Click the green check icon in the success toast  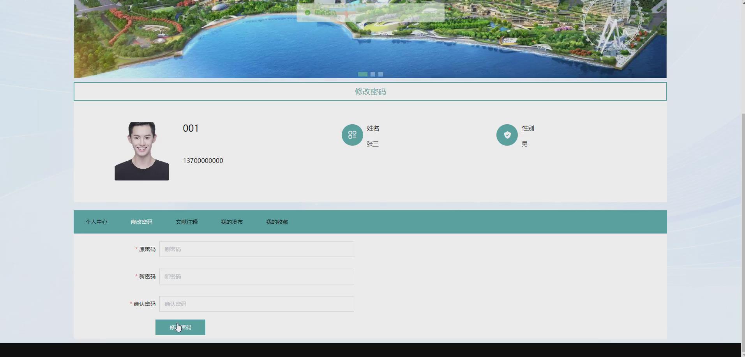click(307, 12)
